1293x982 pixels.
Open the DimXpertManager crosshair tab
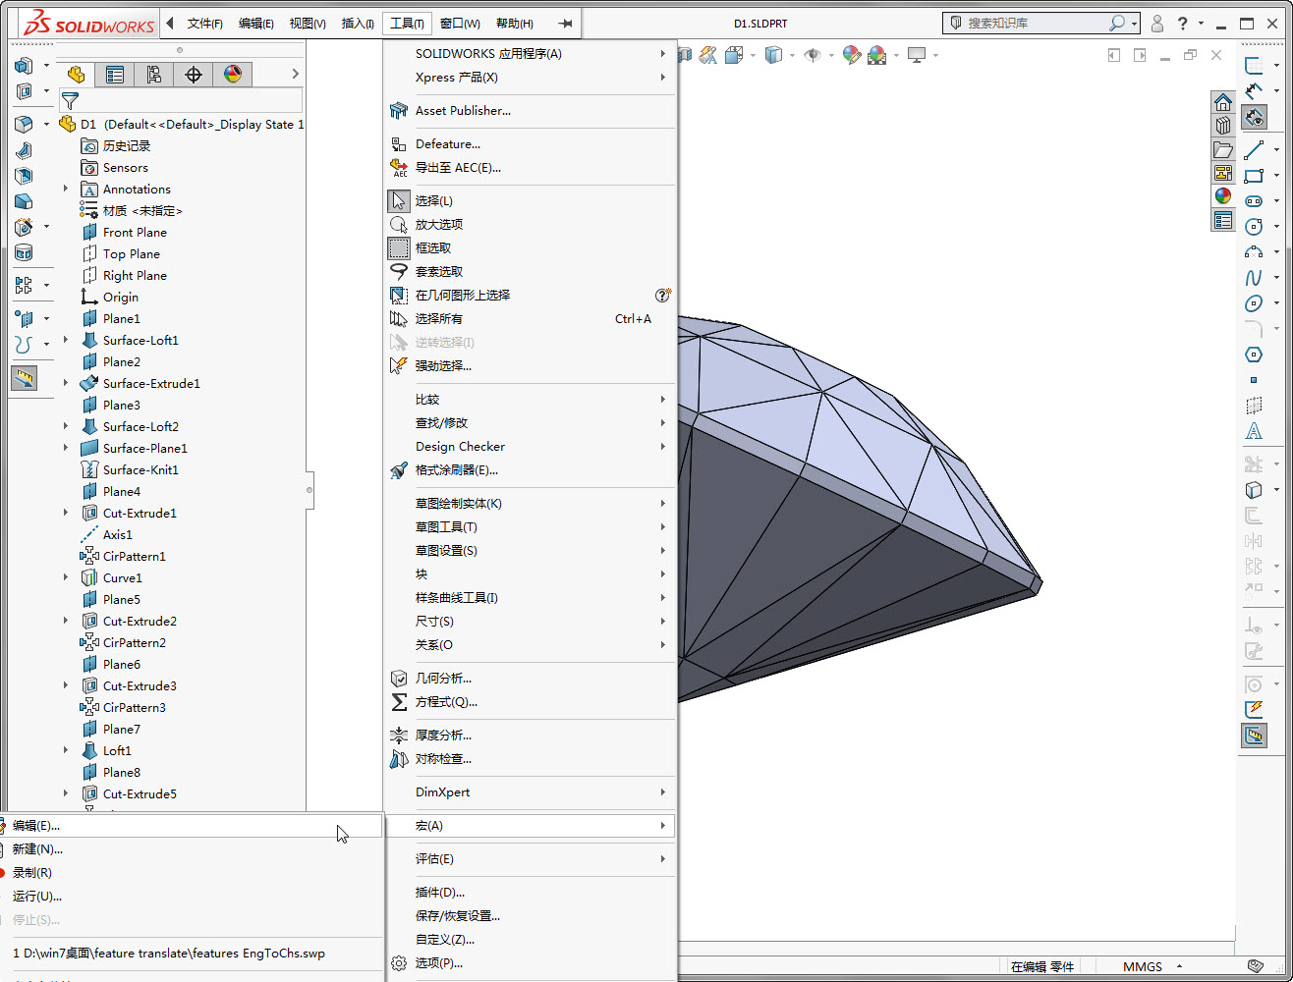click(194, 74)
